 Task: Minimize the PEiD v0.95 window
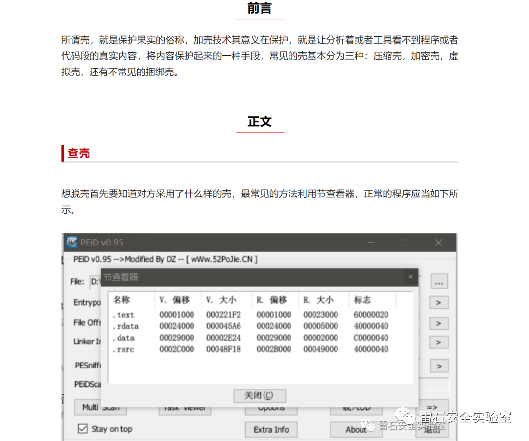click(371, 243)
